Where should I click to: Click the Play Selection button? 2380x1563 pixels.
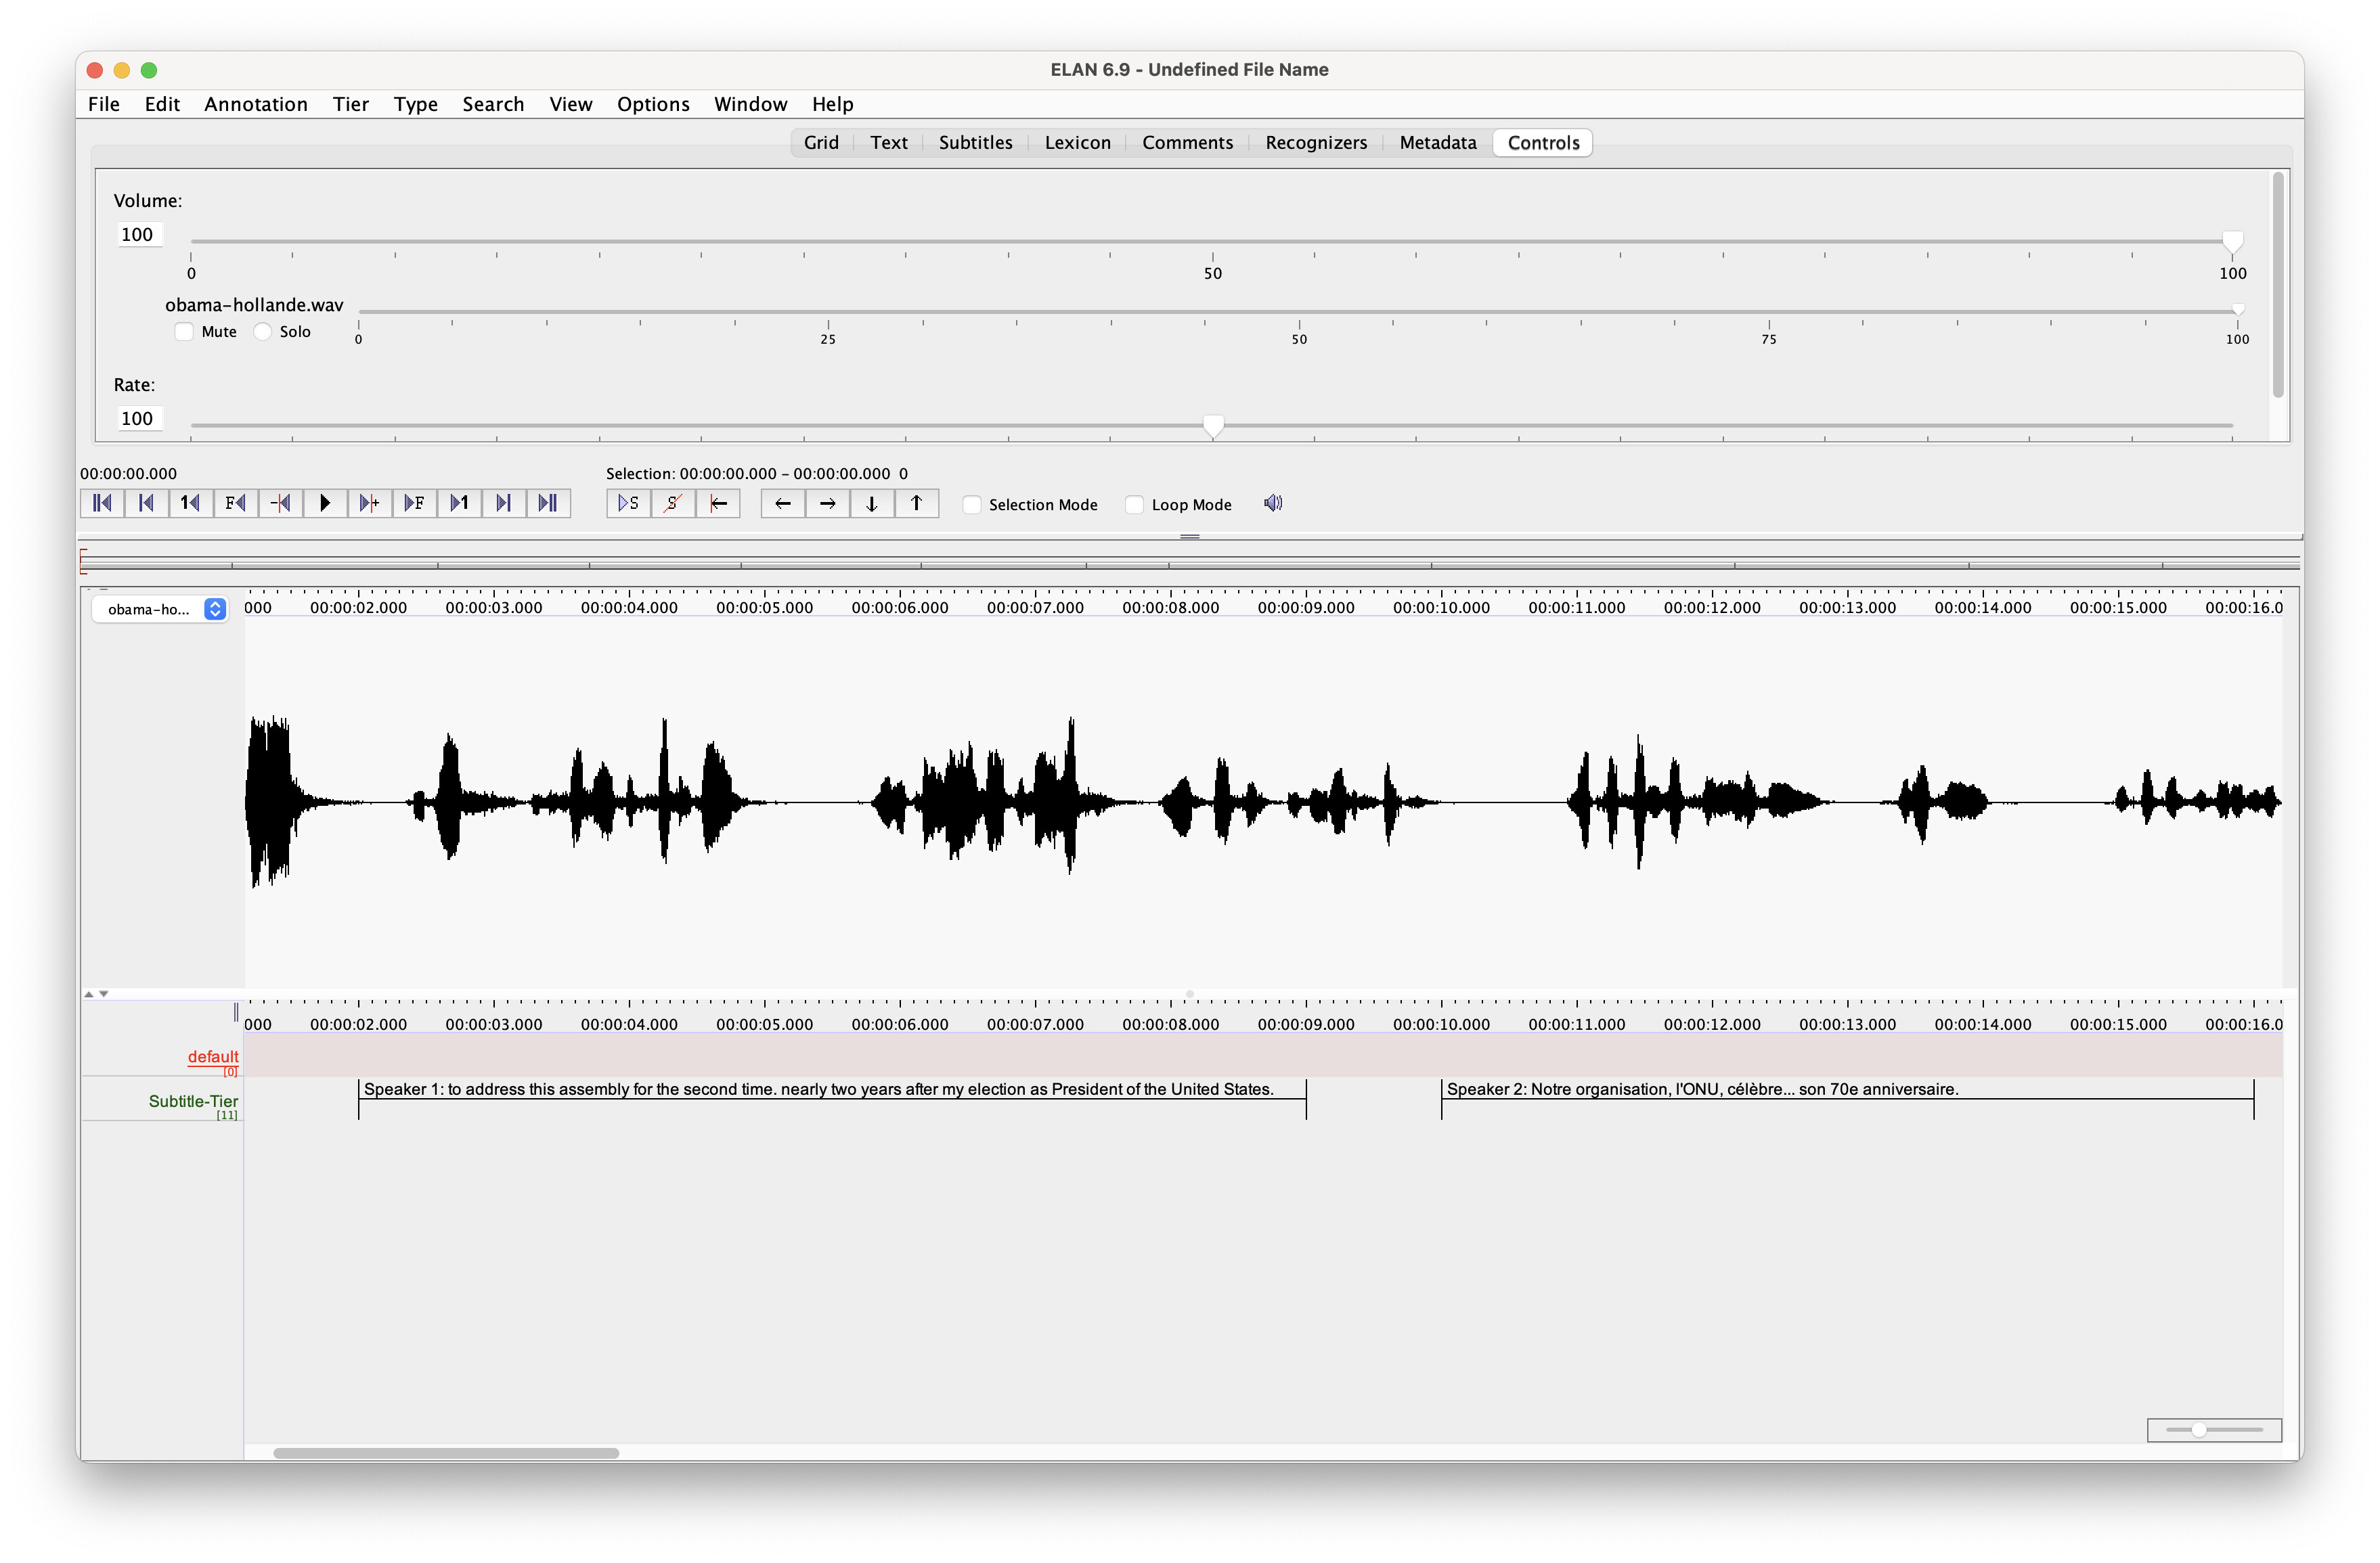(628, 503)
